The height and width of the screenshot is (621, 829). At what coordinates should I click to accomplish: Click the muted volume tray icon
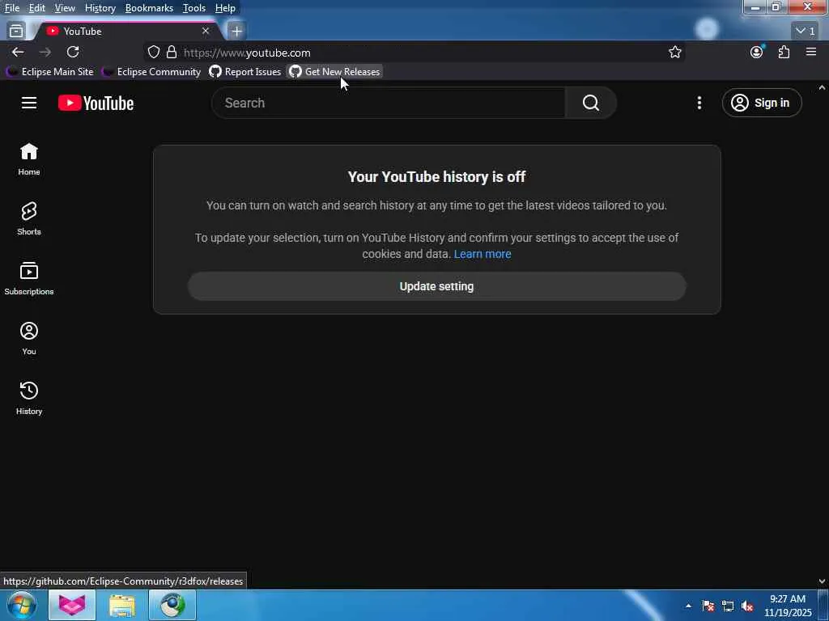[x=747, y=606]
